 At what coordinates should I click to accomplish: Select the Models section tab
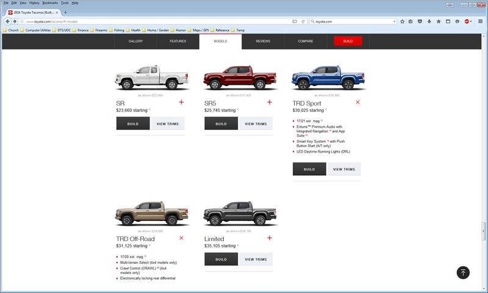click(220, 42)
